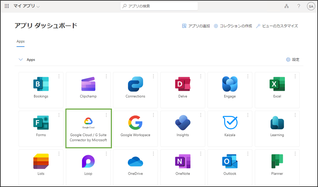Click the organization chart icon in header
This screenshot has width=318, height=187.
point(286,6)
